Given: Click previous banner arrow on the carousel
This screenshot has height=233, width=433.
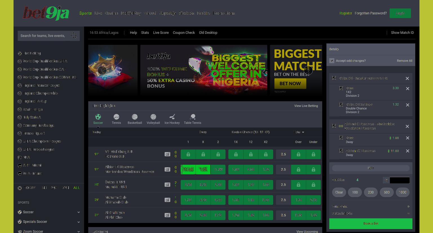Looking at the screenshot, I should point(102,70).
